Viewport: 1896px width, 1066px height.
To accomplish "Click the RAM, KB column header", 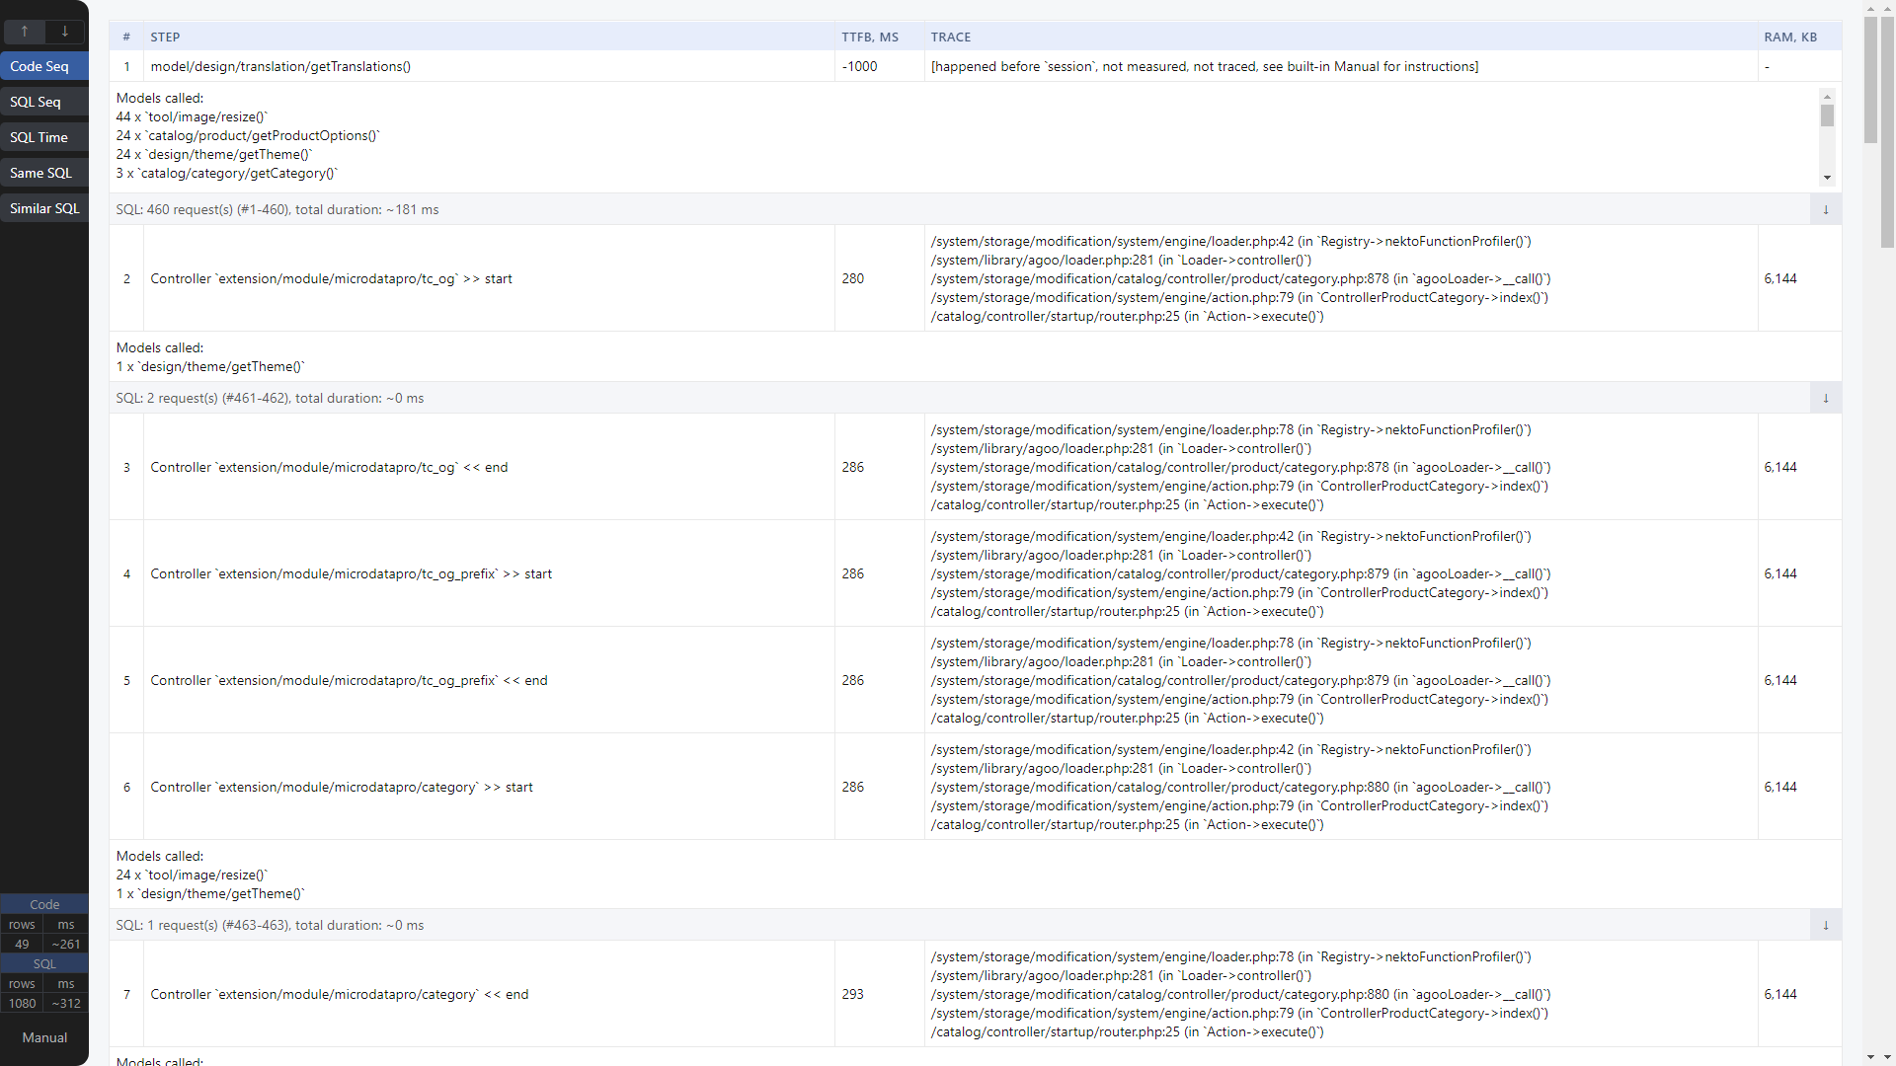I will [x=1789, y=37].
